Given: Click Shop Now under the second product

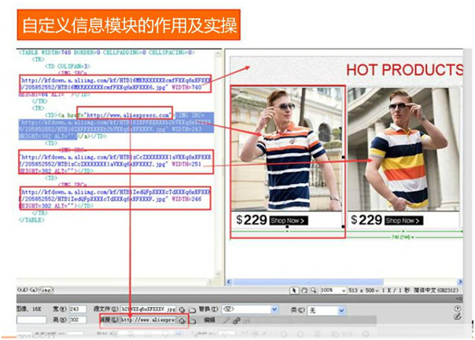Looking at the screenshot, I should [x=403, y=221].
